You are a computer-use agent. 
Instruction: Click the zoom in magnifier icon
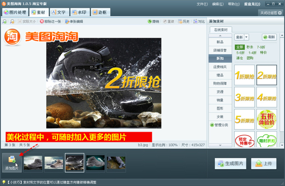(x=5, y=21)
